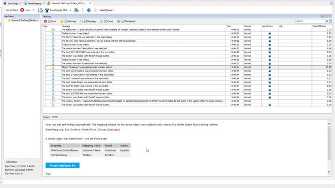
Task: Click Accept Intelligent Fix button
Action: pyautogui.click(x=62, y=166)
